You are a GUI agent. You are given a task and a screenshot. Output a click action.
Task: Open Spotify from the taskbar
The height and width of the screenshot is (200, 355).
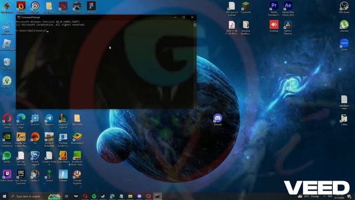click(x=94, y=196)
